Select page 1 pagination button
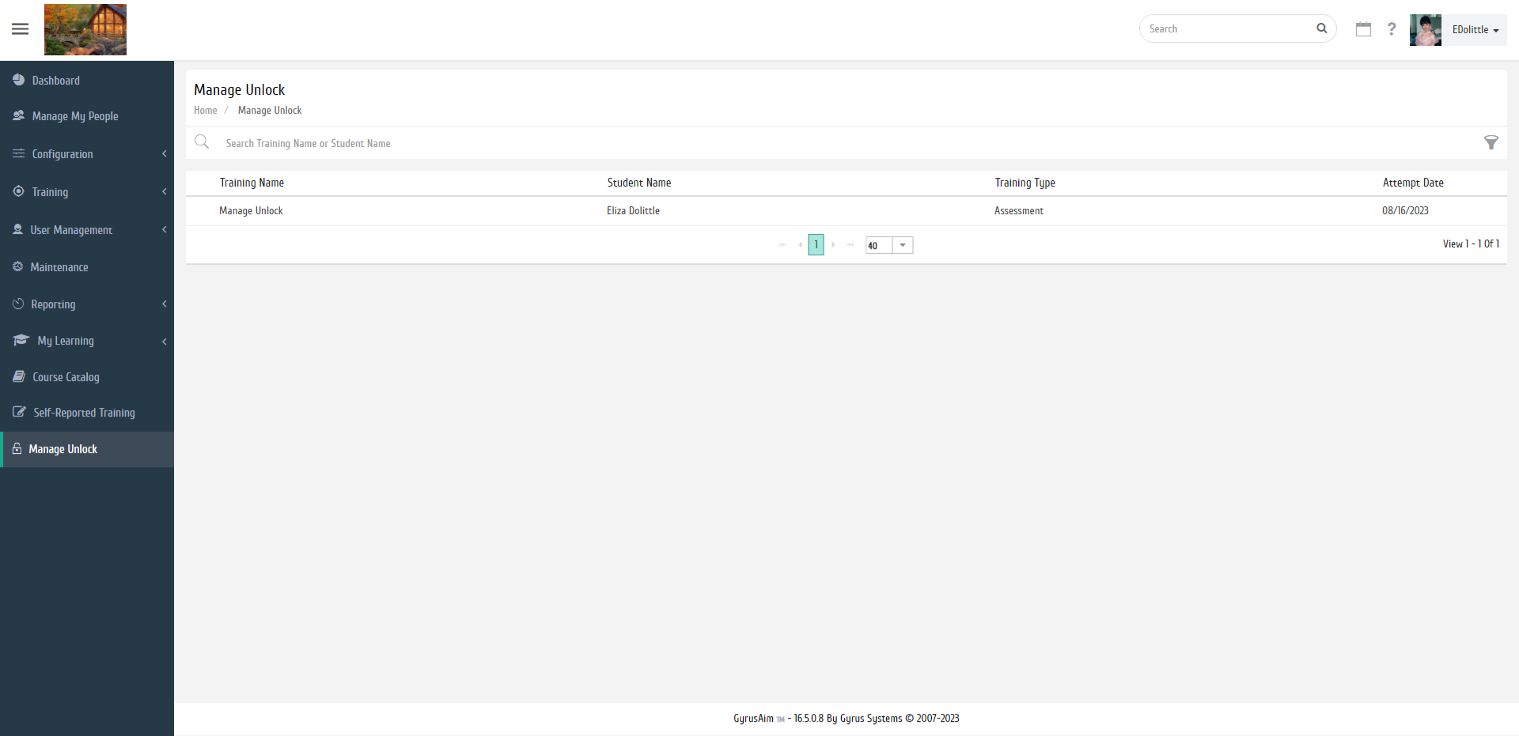This screenshot has height=736, width=1519. (x=816, y=245)
